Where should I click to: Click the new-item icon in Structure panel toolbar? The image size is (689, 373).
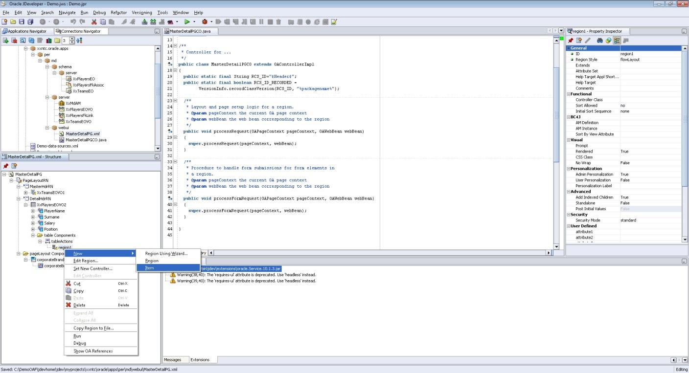click(x=14, y=166)
